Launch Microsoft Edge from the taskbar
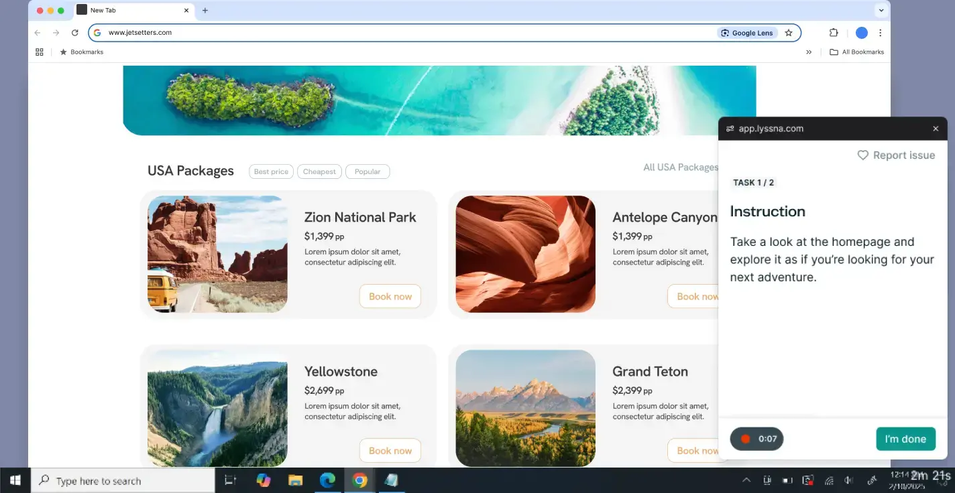This screenshot has width=955, height=493. (327, 480)
